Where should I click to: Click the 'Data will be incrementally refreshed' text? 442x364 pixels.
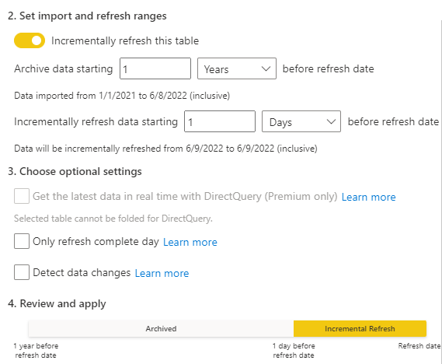click(x=165, y=149)
